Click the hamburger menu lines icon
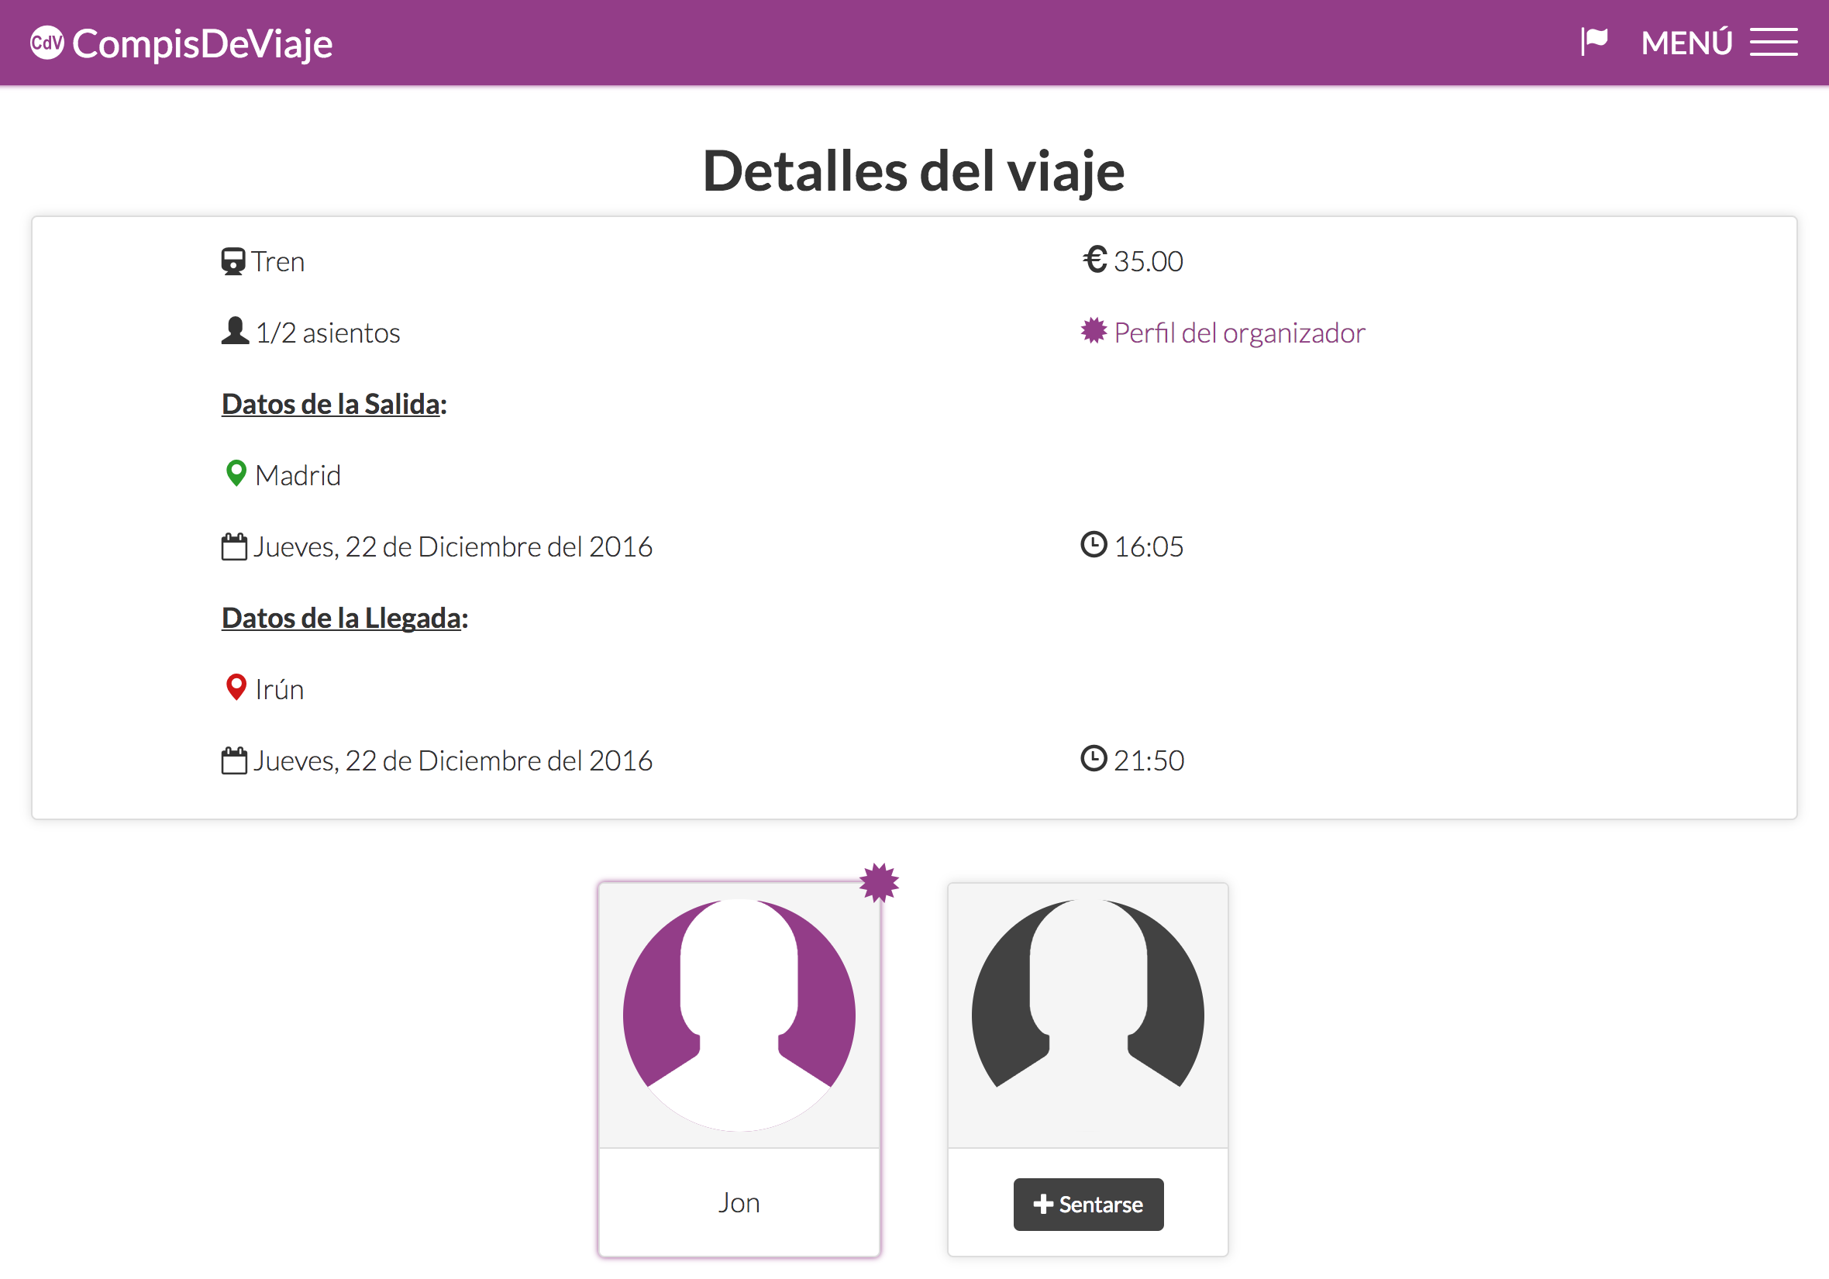This screenshot has width=1829, height=1279. [x=1773, y=43]
